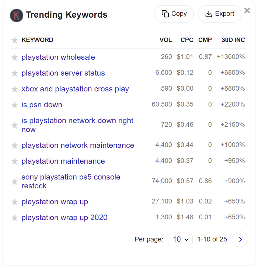The image size is (258, 268).
Task: Close the Trending Keywords panel
Action: pos(247,11)
